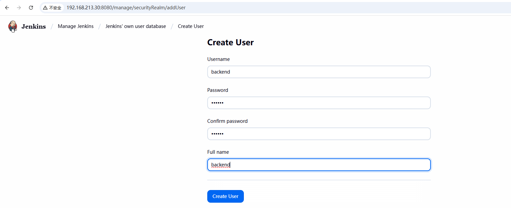511x208 pixels.
Task: Click the Username label text
Action: point(218,59)
